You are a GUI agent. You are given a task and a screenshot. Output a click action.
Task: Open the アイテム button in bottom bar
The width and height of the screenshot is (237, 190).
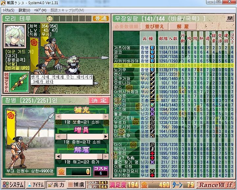click(36, 184)
